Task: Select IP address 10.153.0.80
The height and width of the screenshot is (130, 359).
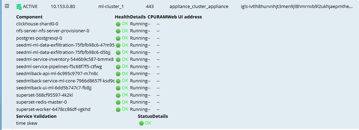Action: [63, 7]
